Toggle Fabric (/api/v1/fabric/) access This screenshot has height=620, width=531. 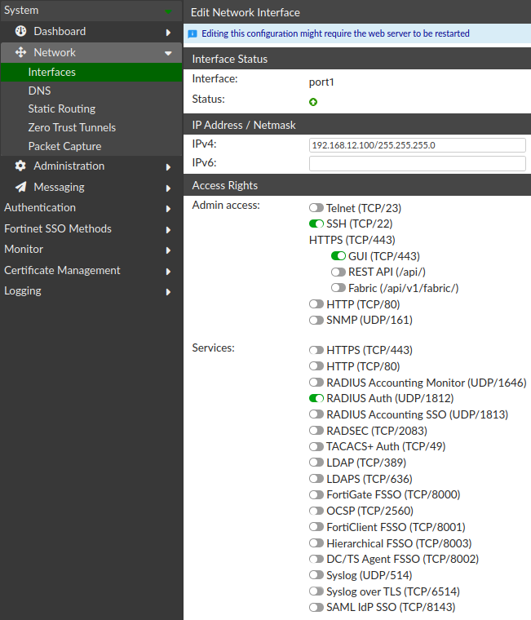click(339, 288)
